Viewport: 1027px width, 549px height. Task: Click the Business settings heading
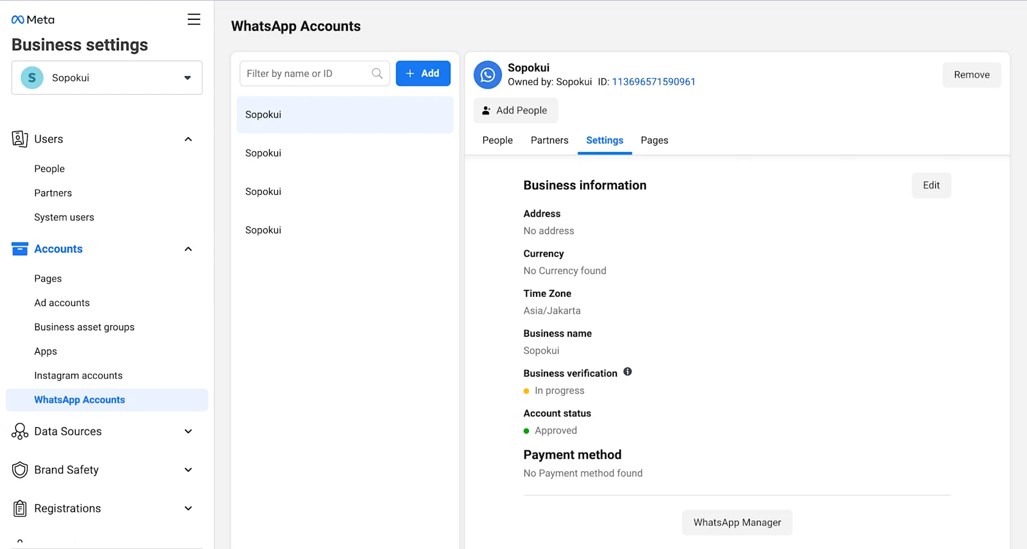pyautogui.click(x=80, y=45)
